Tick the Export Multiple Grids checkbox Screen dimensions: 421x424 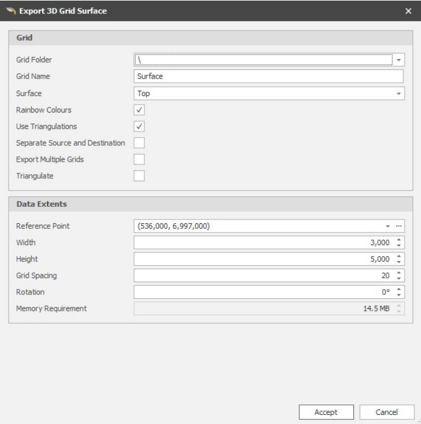[x=140, y=159]
